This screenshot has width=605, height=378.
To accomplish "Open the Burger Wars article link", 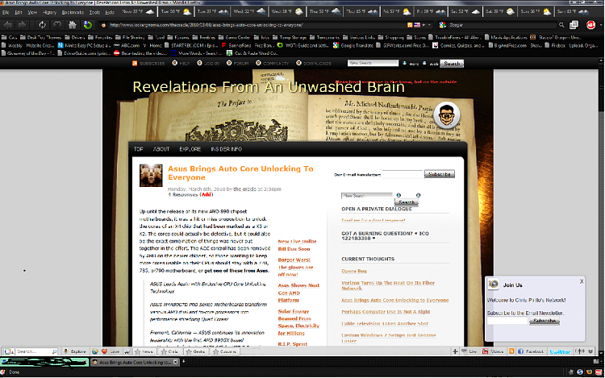I will pyautogui.click(x=295, y=267).
